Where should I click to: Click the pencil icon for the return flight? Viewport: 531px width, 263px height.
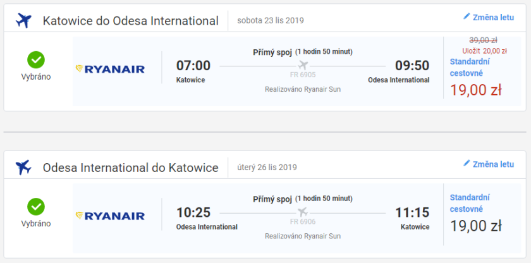pos(467,164)
